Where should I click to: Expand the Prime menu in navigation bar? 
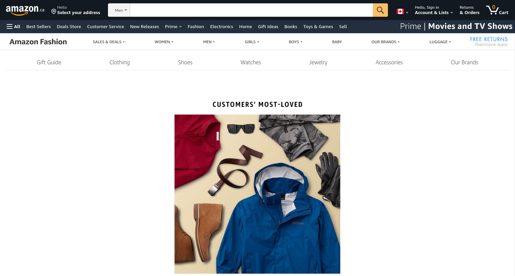[173, 26]
